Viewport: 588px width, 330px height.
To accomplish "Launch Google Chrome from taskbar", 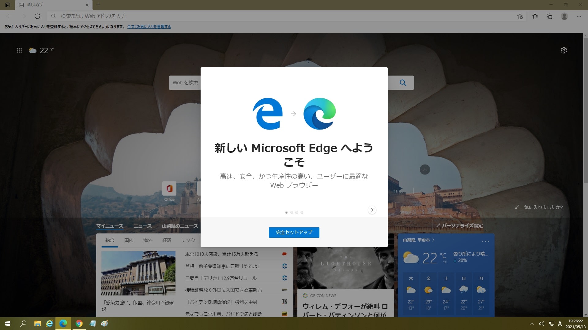I will click(x=79, y=324).
